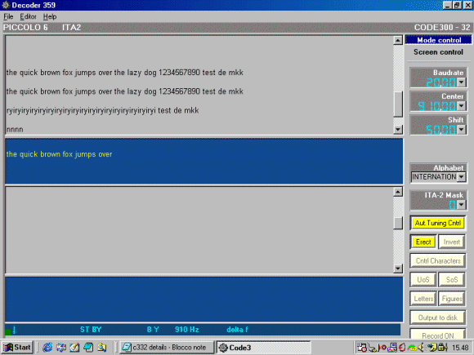Toggle the Invert polarity button
This screenshot has height=355, width=474.
click(452, 242)
